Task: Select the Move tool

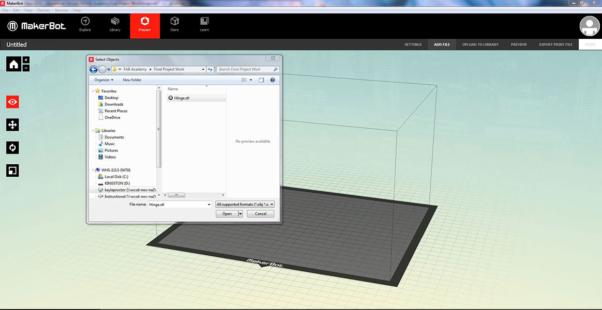Action: [12, 125]
